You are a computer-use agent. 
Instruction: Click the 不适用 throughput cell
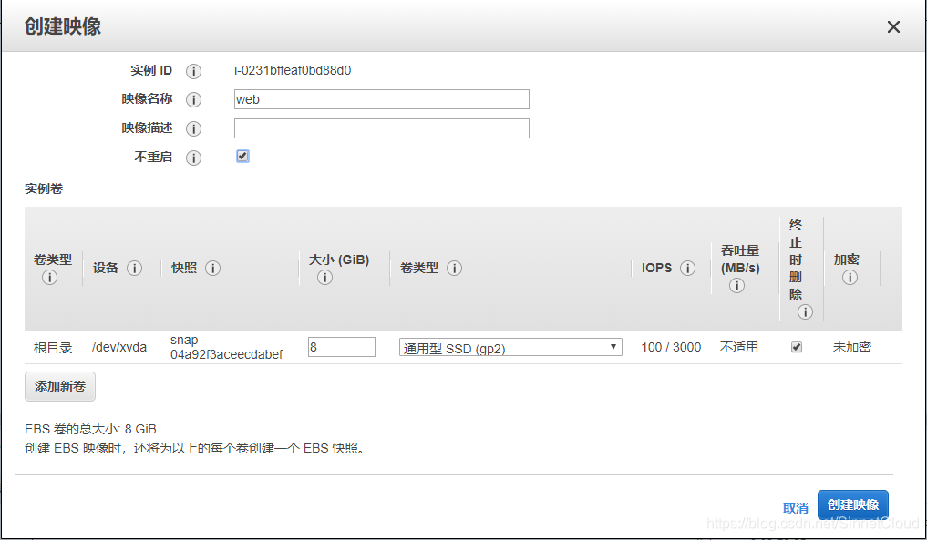tap(739, 347)
